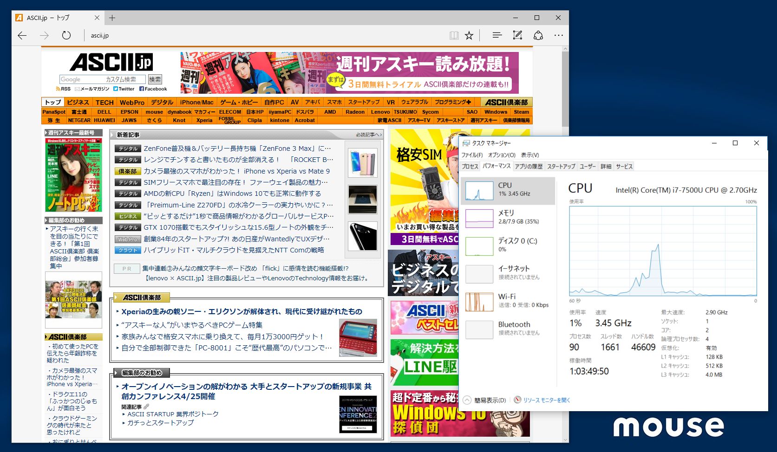Open the AMD Ryzen Windows 10 article
The image size is (777, 452).
[x=232, y=194]
